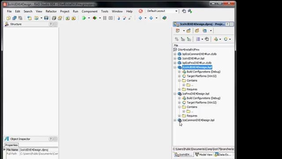Screen dimensions: 282x159
Task: Select the Properties tab in Object Inspector
Action: tap(11, 145)
